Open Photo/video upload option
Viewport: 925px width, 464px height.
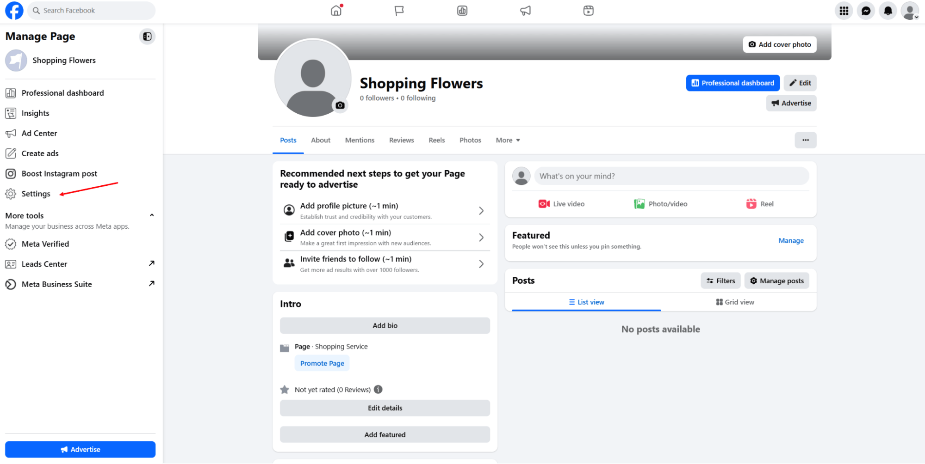coord(660,203)
